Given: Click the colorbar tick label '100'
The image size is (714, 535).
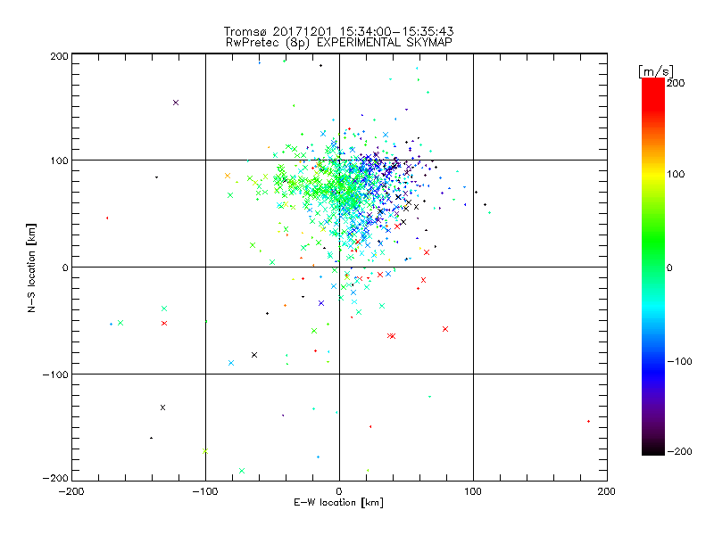Looking at the screenshot, I should [676, 174].
